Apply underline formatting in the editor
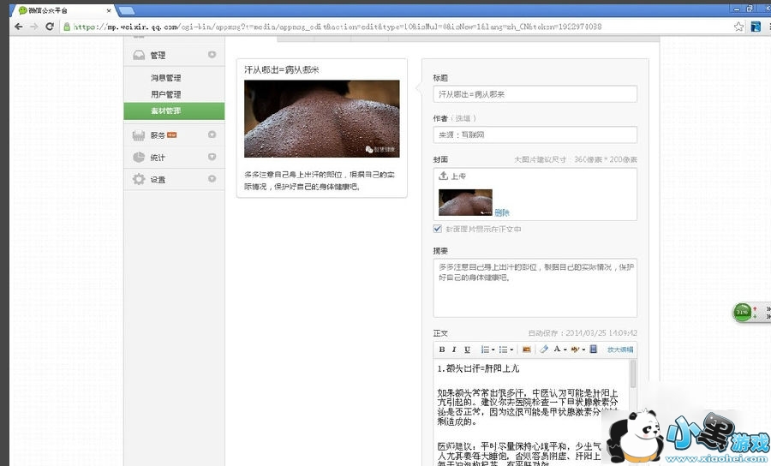The height and width of the screenshot is (466, 771). 467,349
